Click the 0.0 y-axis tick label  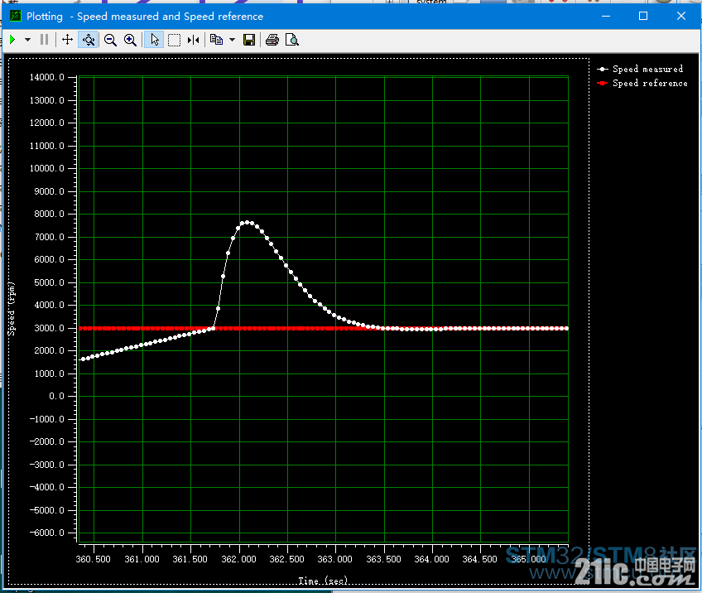pos(57,396)
